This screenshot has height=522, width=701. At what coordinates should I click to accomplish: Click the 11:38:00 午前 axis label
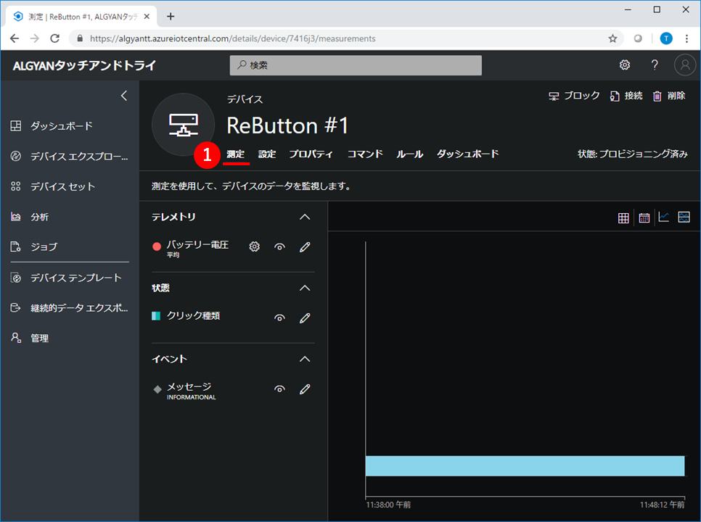388,505
